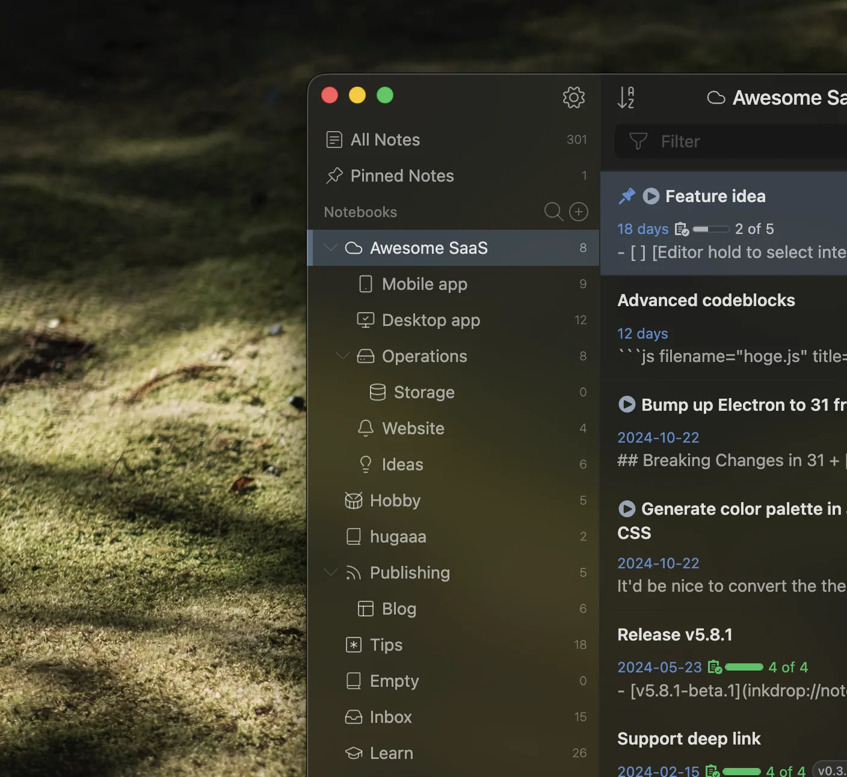
Task: Click the 301 count beside All Notes
Action: [x=576, y=140]
